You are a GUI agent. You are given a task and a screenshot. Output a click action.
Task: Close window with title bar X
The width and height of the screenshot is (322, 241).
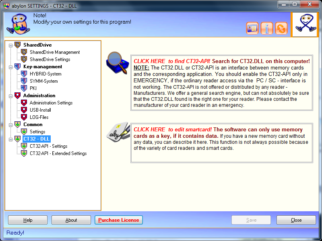coord(310,4)
